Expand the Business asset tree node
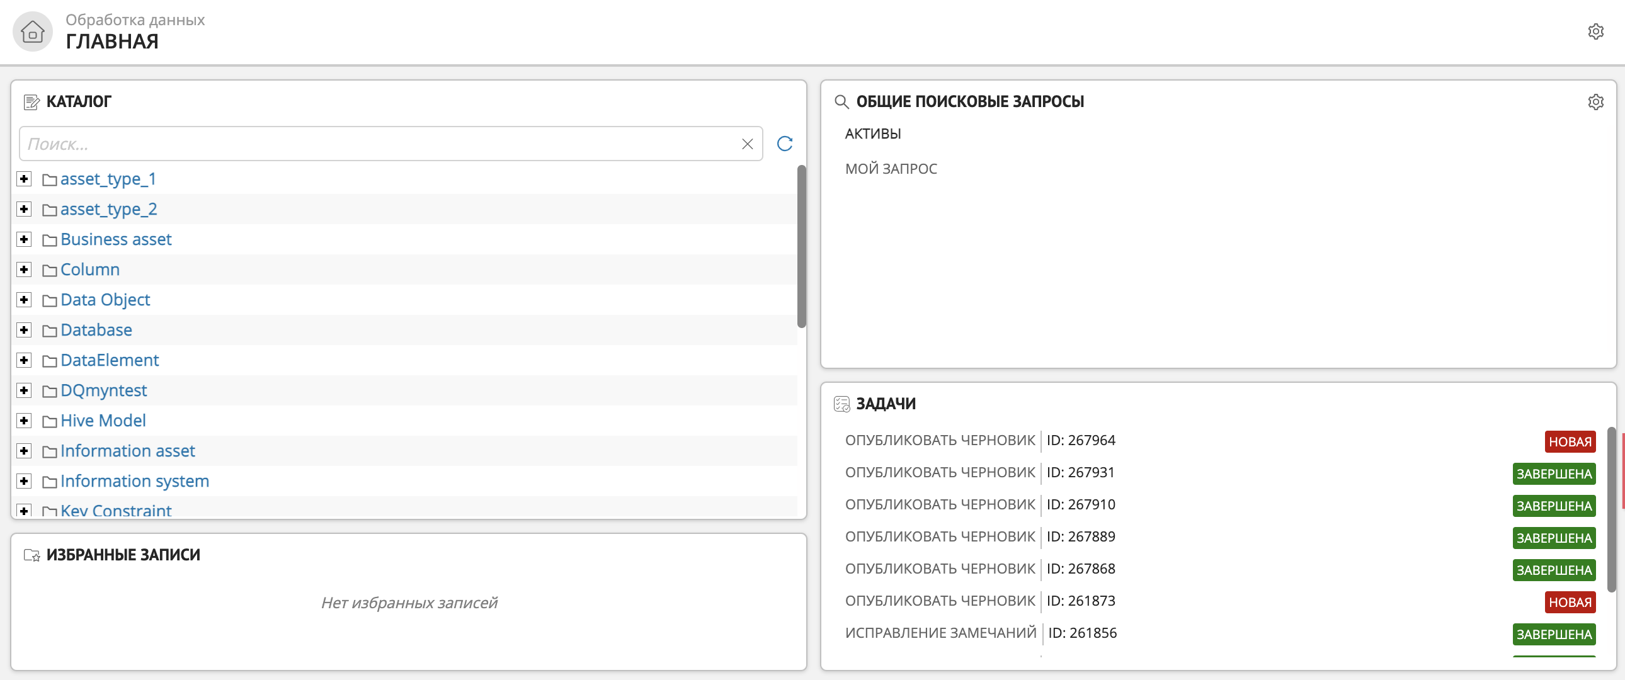The width and height of the screenshot is (1625, 680). (23, 239)
